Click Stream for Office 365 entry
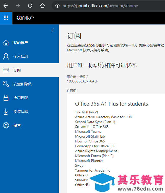Screen dimensions: 165x193 pyautogui.click(x=92, y=127)
